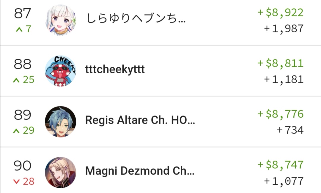
Task: Select rank number 89
Action: point(23,115)
